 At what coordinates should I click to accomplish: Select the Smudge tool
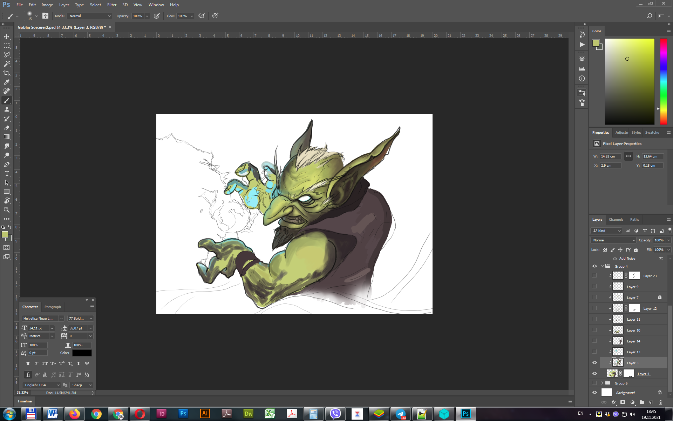(x=7, y=146)
